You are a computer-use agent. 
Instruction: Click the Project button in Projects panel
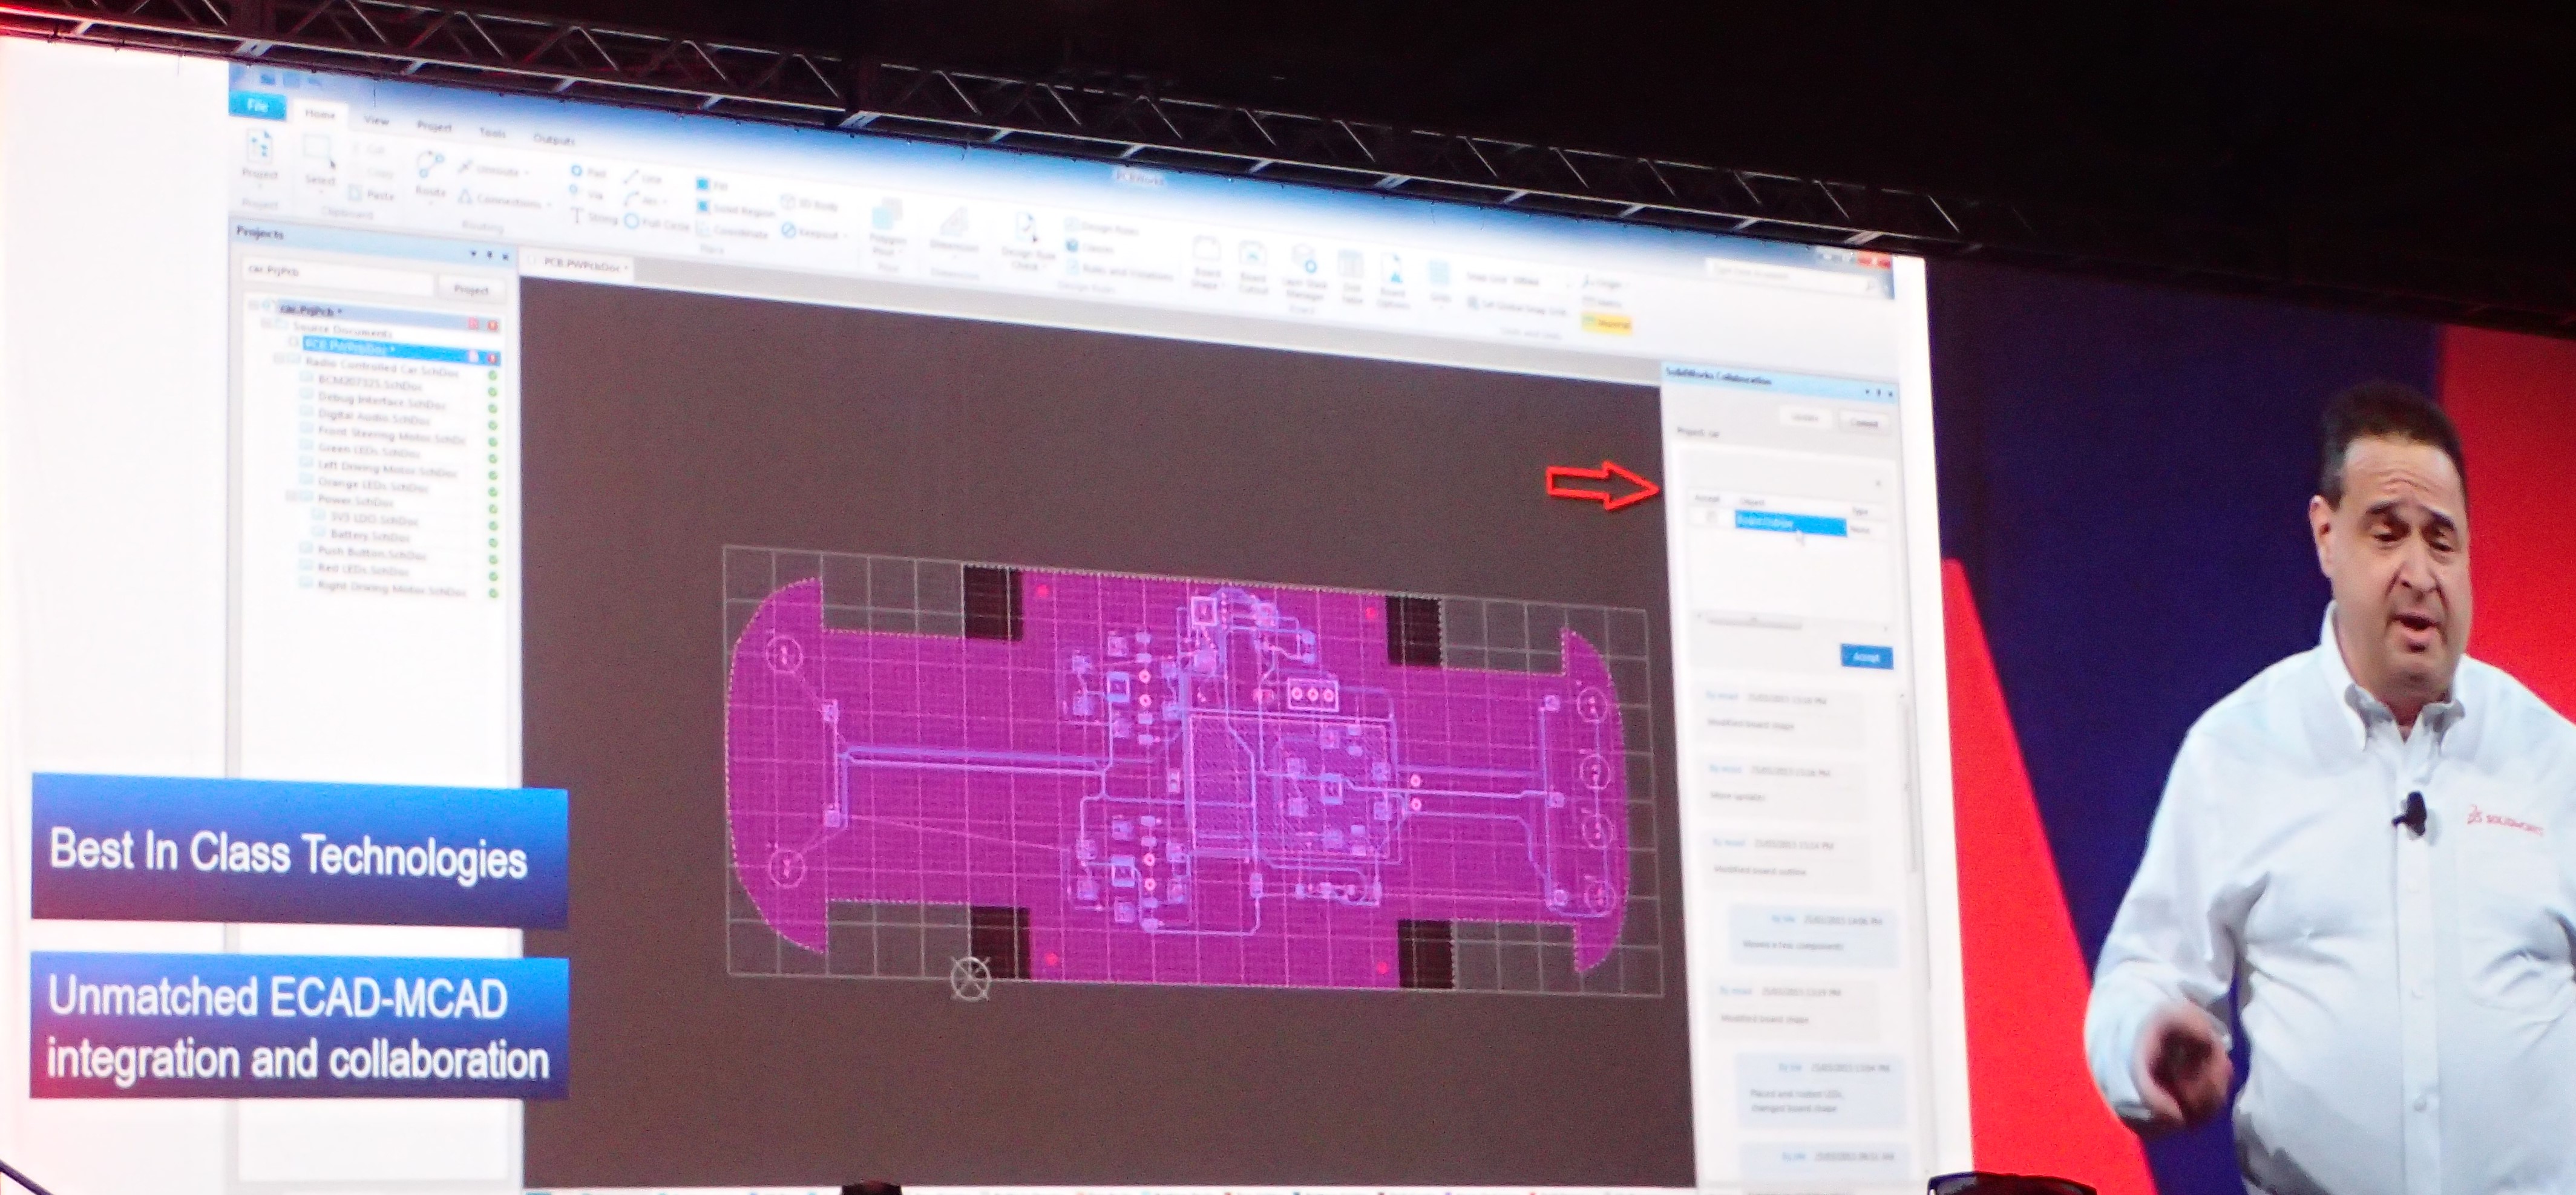coord(470,290)
